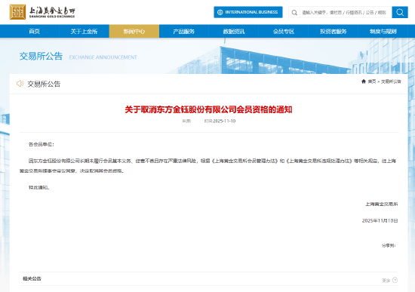415x292 pixels.
Task: Go to 首页 in the navigation bar
Action: [35, 31]
